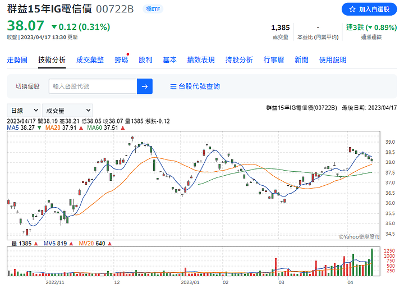Screen dimensions: 404x288
Task: Click the list icon beside 台股代號查詢
Action: coord(173,86)
